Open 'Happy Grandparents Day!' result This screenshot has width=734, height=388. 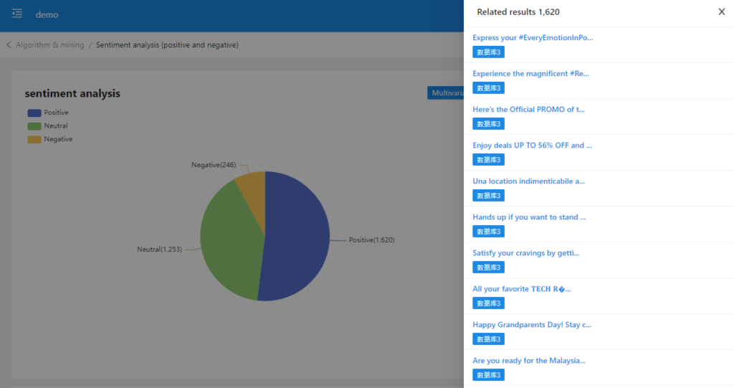pos(531,324)
